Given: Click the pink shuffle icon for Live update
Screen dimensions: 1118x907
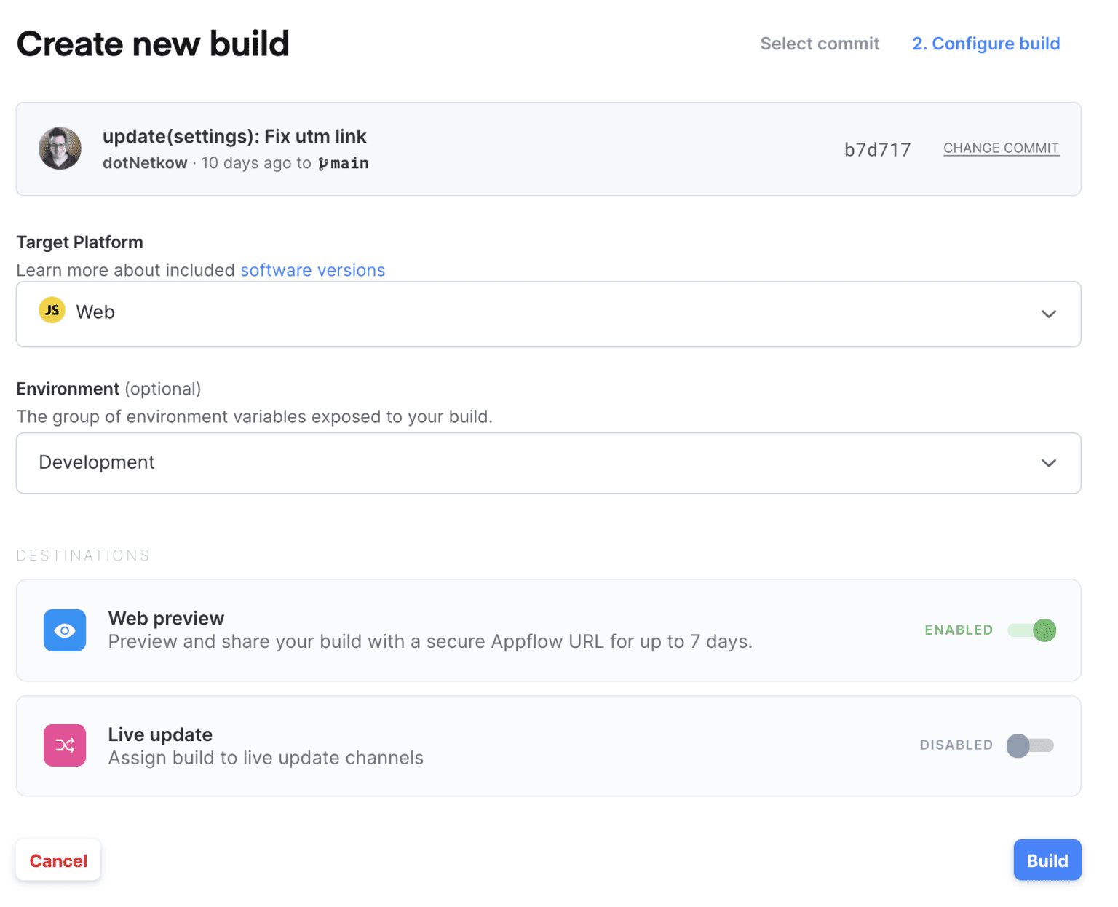Looking at the screenshot, I should tap(64, 745).
